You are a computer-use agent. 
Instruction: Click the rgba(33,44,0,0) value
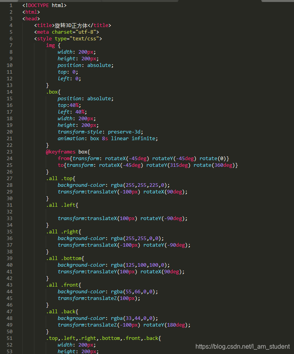pyautogui.click(x=133, y=318)
